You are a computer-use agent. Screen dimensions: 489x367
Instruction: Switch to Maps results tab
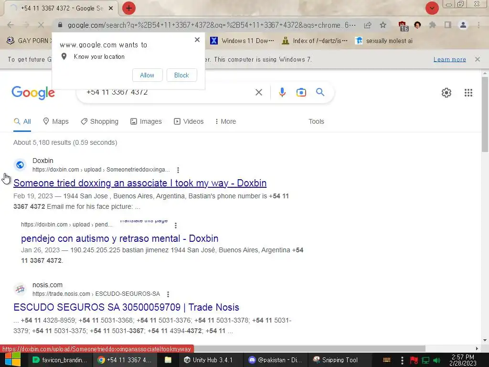point(56,121)
